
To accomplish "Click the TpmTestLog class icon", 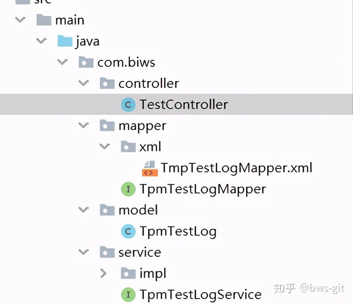I will coord(128,231).
